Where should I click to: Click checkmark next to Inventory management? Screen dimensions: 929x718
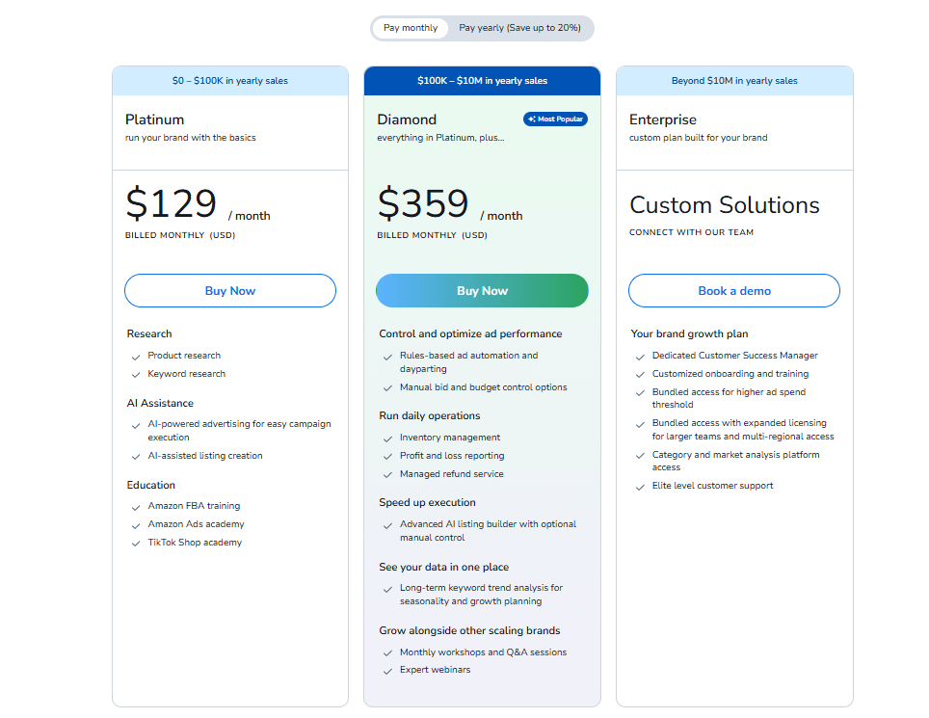(x=387, y=439)
